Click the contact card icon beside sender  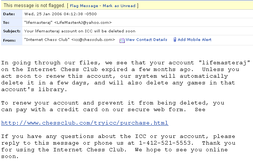[122, 40]
